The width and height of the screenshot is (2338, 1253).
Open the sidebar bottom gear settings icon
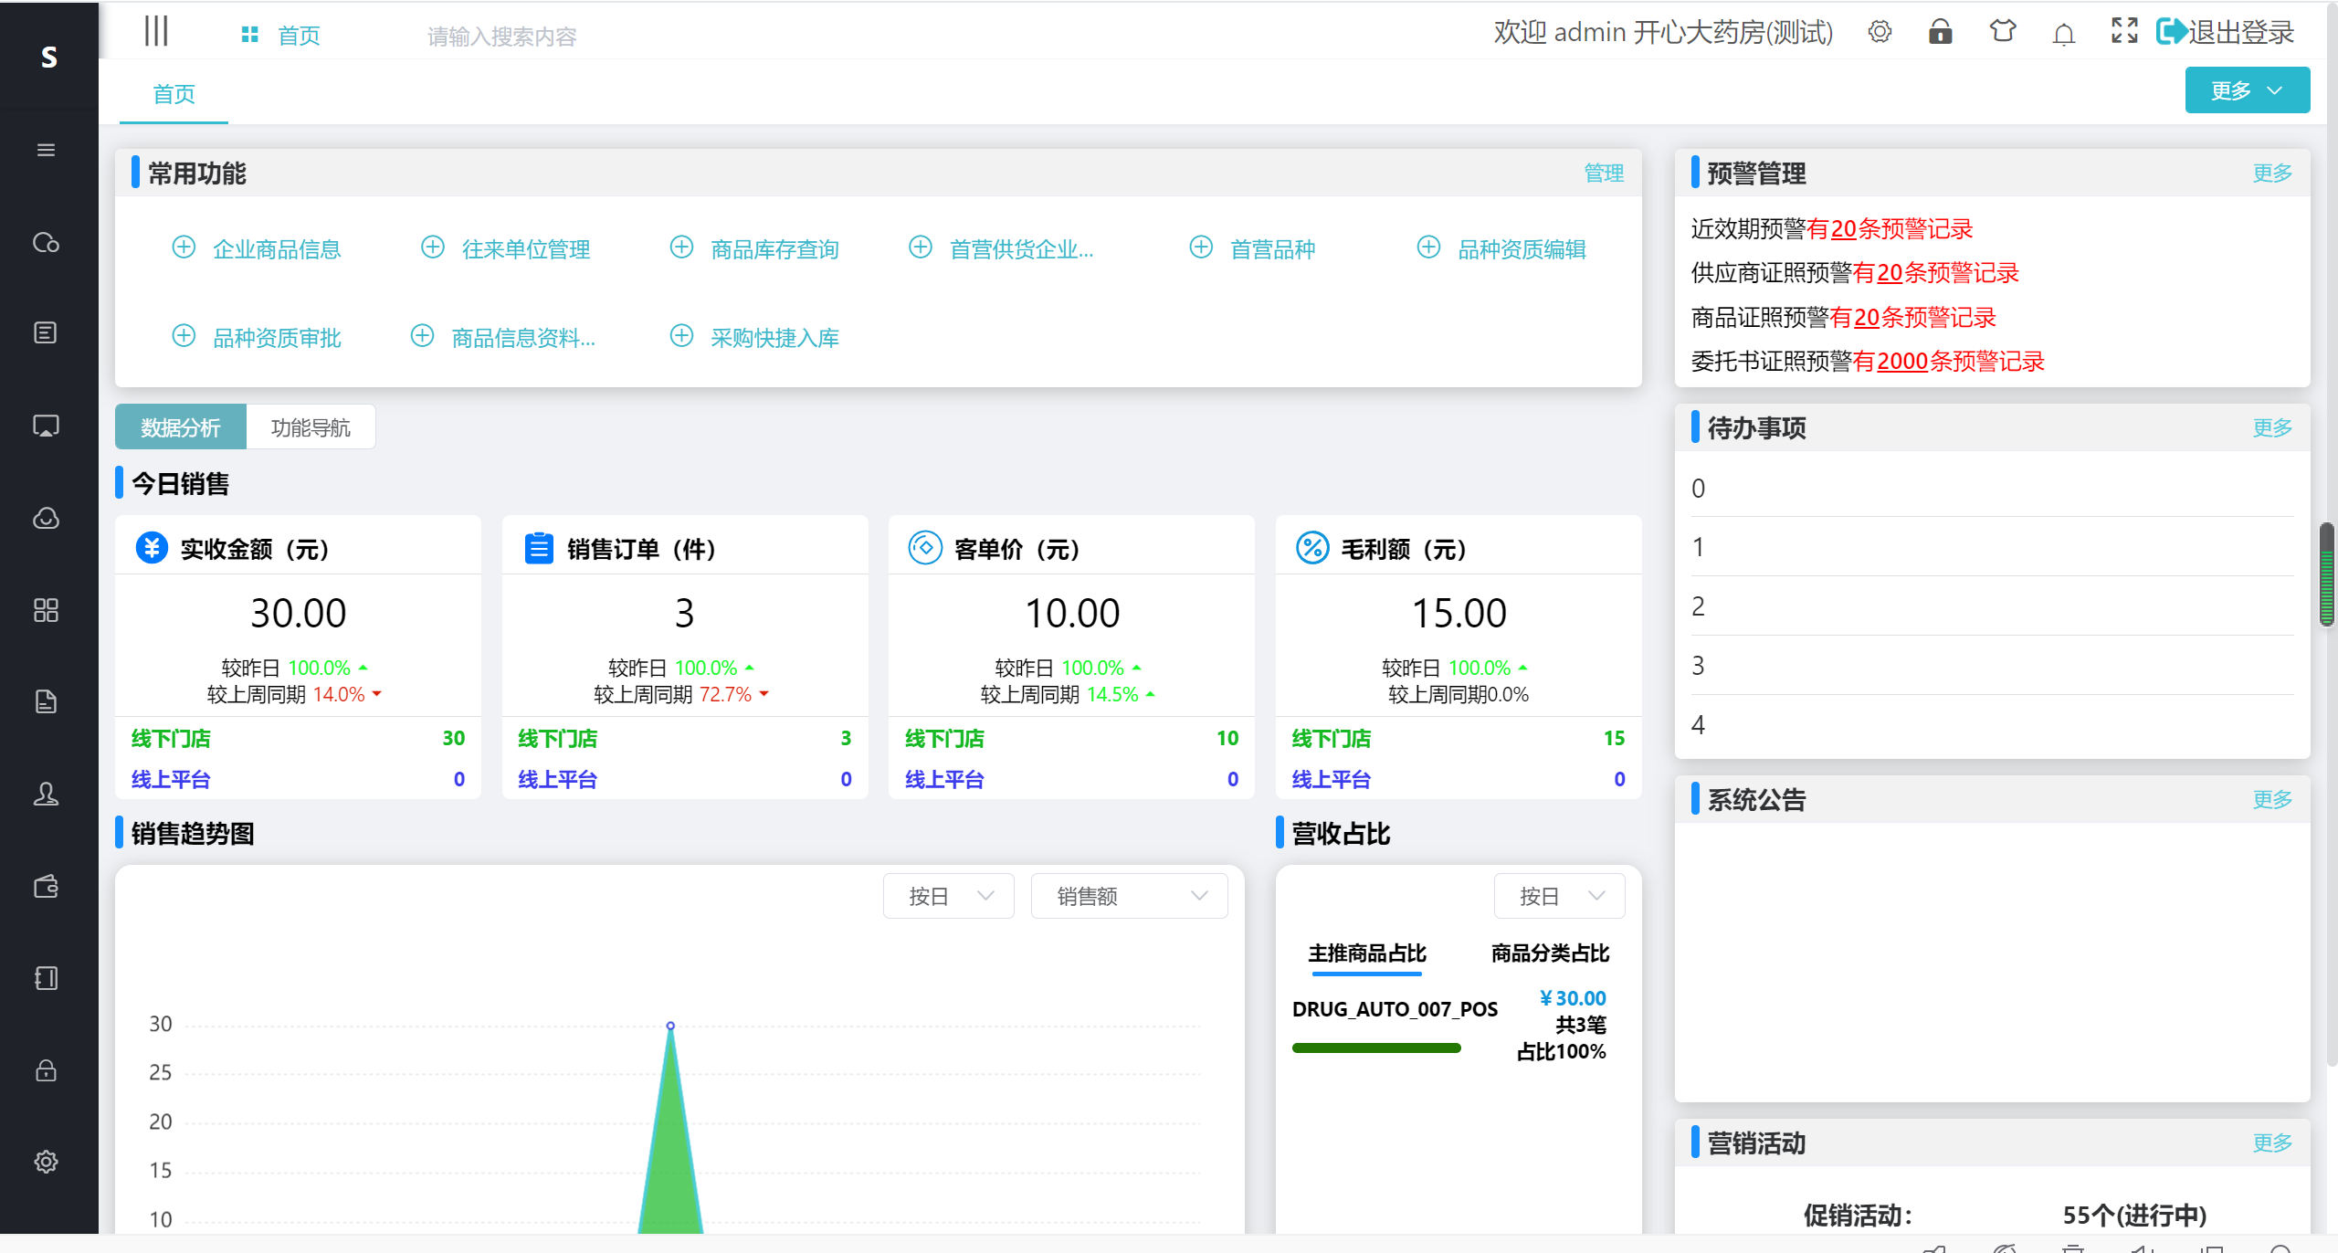pos(46,1162)
